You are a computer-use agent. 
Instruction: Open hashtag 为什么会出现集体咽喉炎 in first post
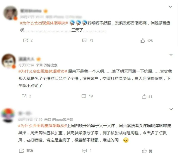click(x=44, y=23)
